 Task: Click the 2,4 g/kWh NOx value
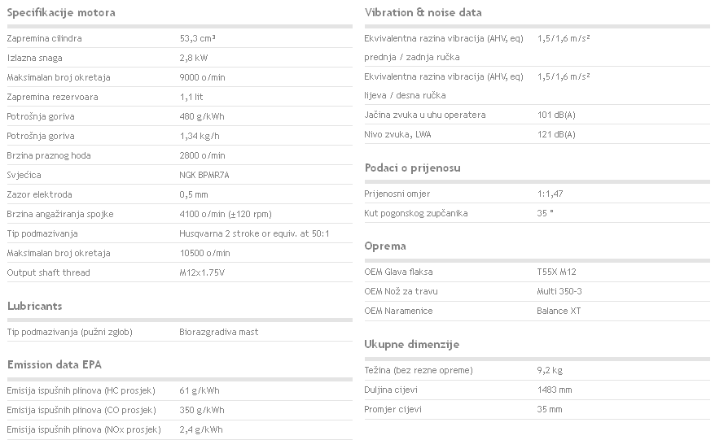201,429
